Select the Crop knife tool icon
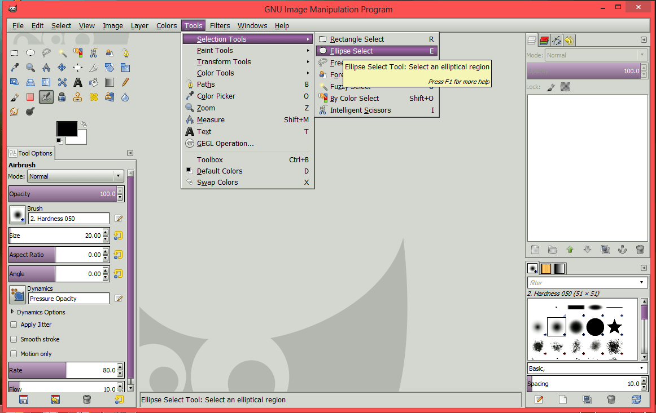The image size is (656, 413). tap(94, 68)
